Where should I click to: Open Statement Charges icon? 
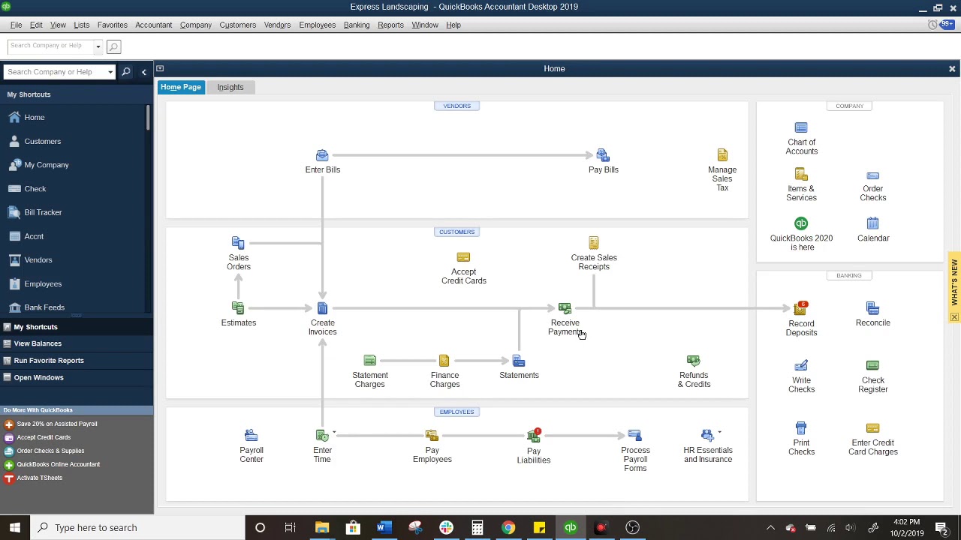pyautogui.click(x=369, y=361)
